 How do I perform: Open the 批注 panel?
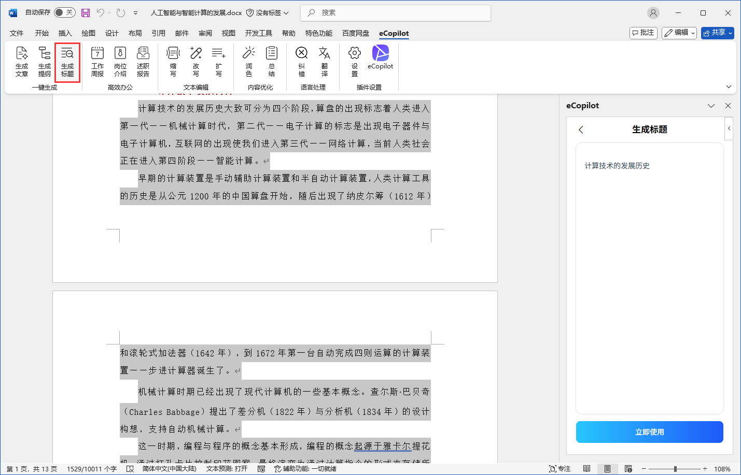click(643, 32)
